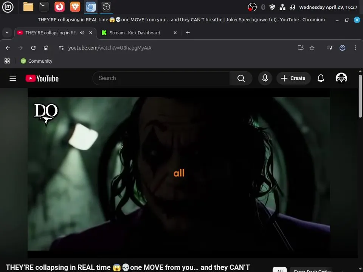
Task: Minimize the Chromium window
Action: pyautogui.click(x=337, y=20)
